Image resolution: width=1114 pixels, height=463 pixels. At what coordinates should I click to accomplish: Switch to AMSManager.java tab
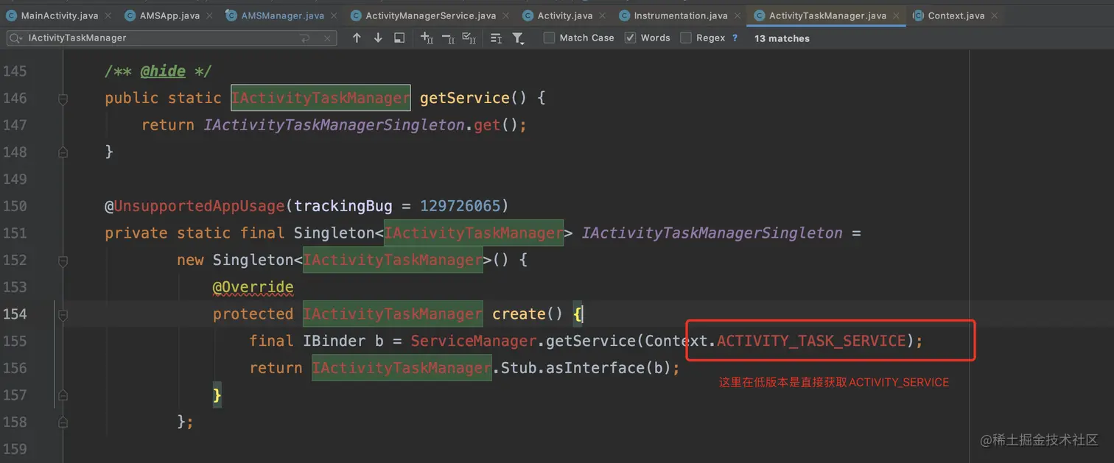(283, 15)
